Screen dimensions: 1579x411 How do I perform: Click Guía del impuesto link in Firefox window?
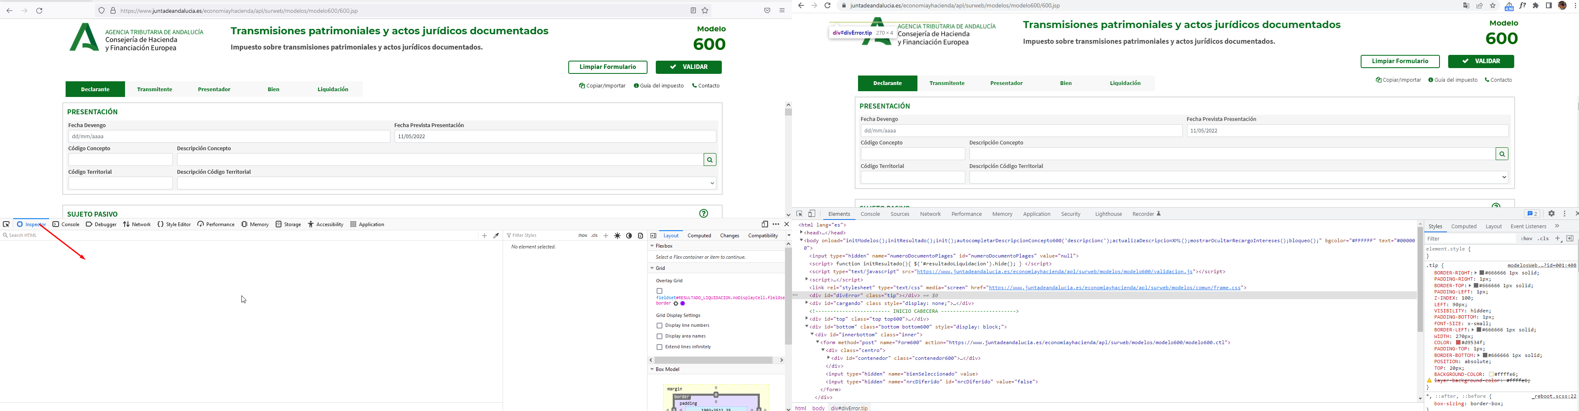coord(659,86)
